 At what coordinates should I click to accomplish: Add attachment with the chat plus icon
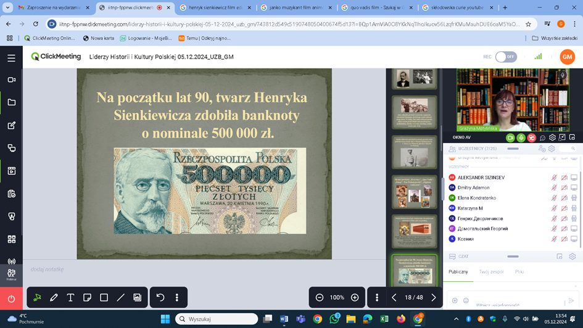(455, 300)
